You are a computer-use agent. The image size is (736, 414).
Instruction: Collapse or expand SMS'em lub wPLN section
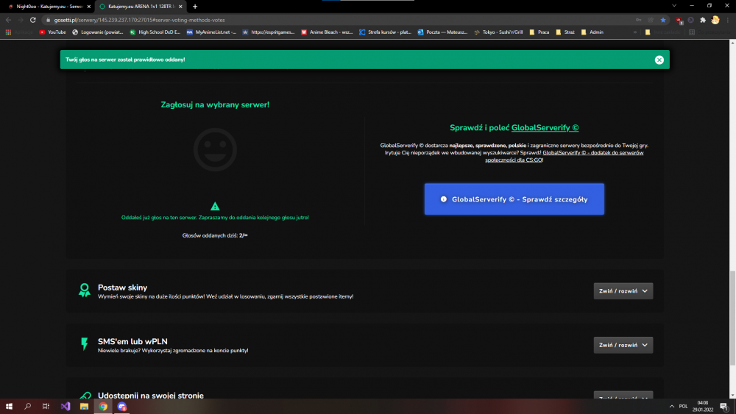(623, 345)
